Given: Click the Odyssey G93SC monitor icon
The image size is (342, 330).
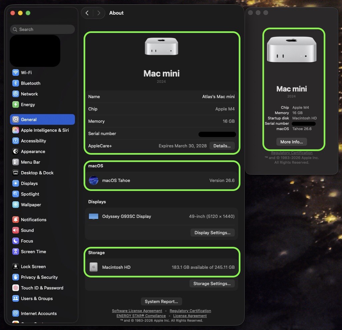Looking at the screenshot, I should tap(94, 216).
